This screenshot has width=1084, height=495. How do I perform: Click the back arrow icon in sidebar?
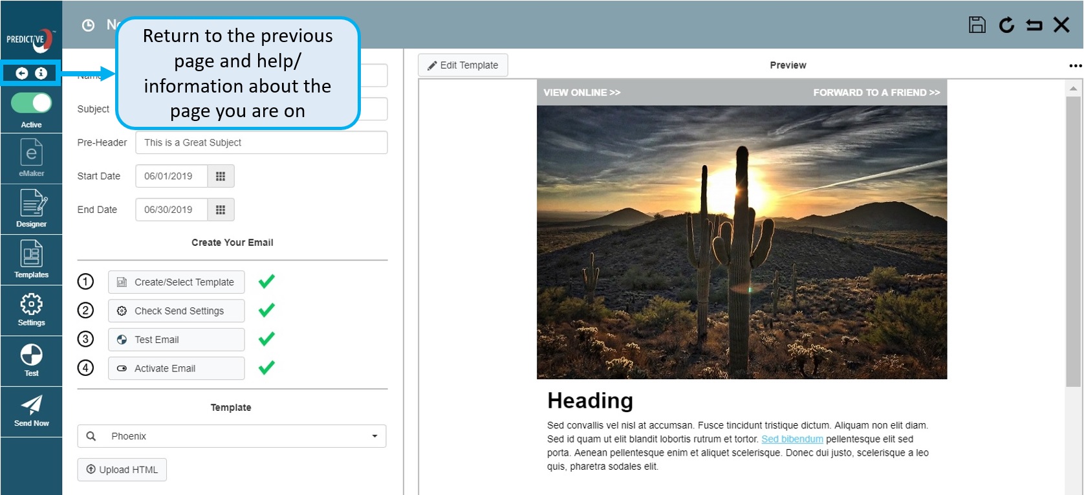[x=22, y=73]
